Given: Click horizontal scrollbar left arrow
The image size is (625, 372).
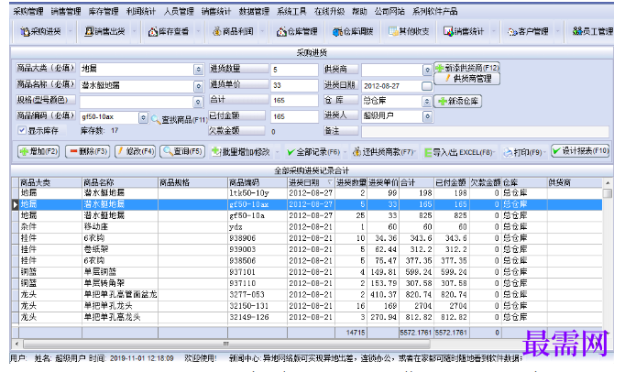Looking at the screenshot, I should [x=16, y=344].
